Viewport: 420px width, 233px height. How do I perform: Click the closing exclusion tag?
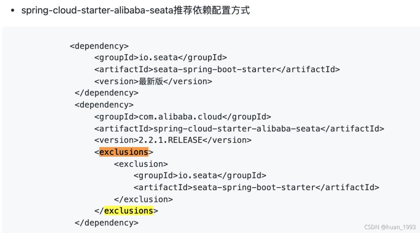143,199
